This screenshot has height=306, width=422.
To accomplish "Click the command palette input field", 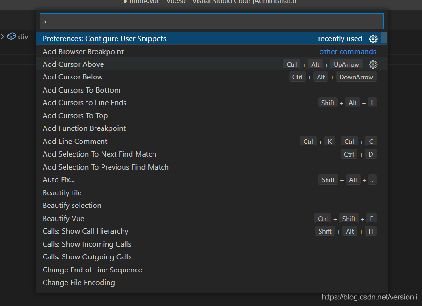I will click(x=211, y=21).
